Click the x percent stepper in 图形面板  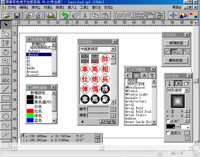(x=187, y=111)
